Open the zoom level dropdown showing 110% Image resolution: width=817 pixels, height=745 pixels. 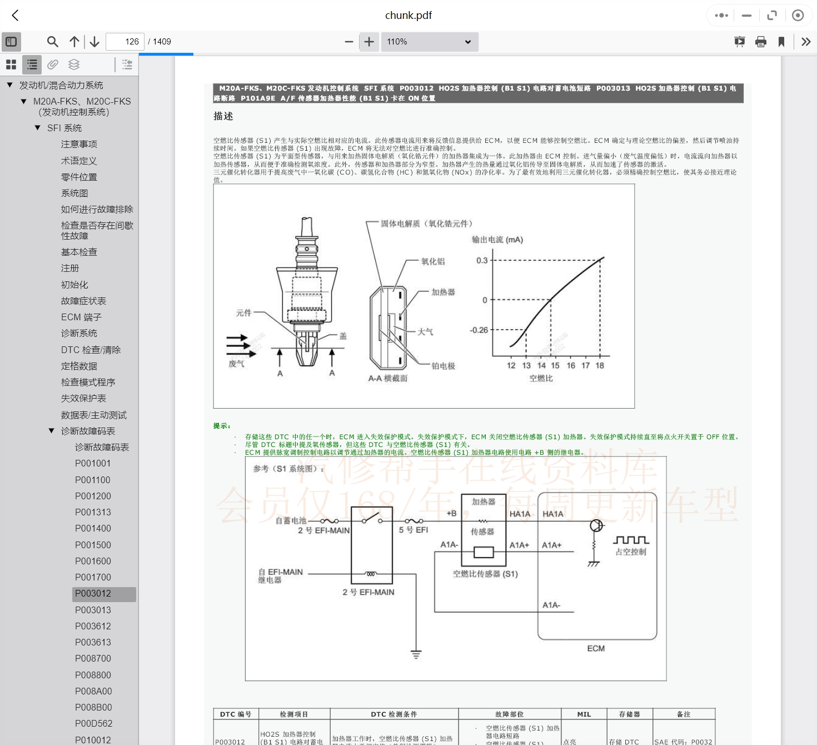tap(430, 42)
